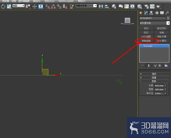The image size is (171, 138).
Task: Apply the UVW 展开 modifier
Action: pyautogui.click(x=162, y=41)
